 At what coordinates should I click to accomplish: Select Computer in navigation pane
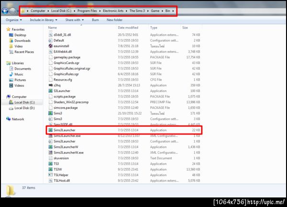click(19, 97)
